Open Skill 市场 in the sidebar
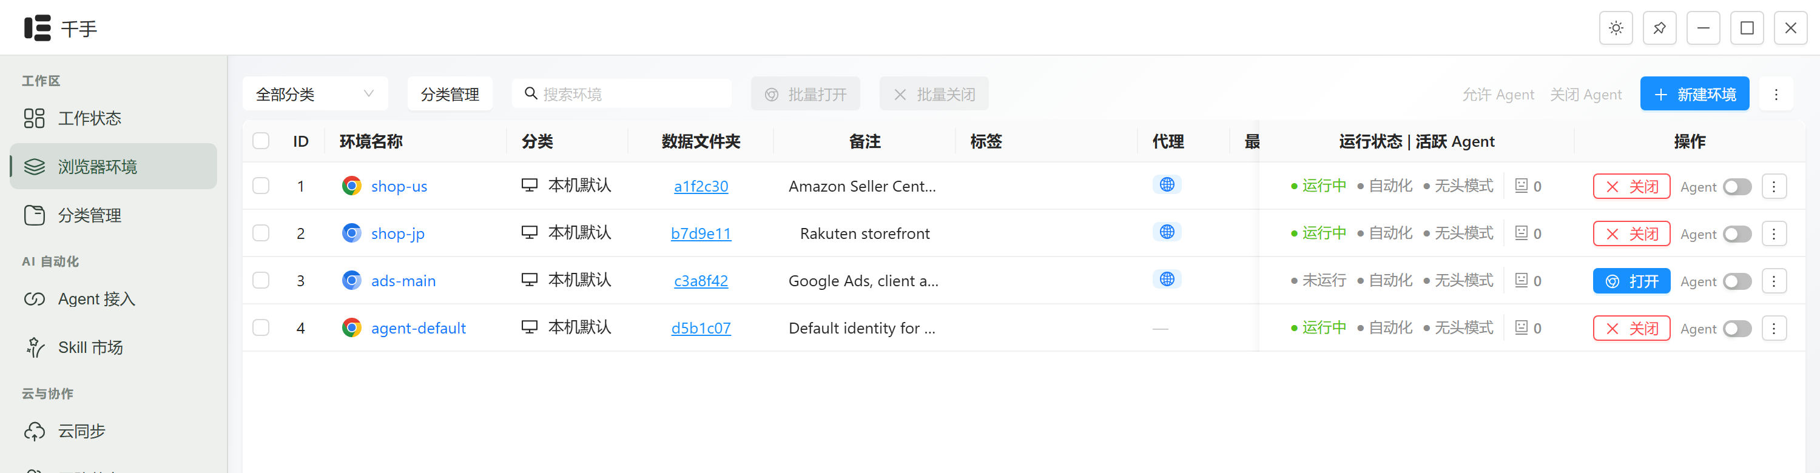The width and height of the screenshot is (1820, 473). point(113,347)
